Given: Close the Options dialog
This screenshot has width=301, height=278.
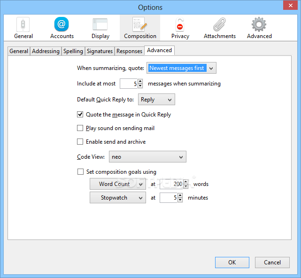Looking at the screenshot, I should 290,5.
